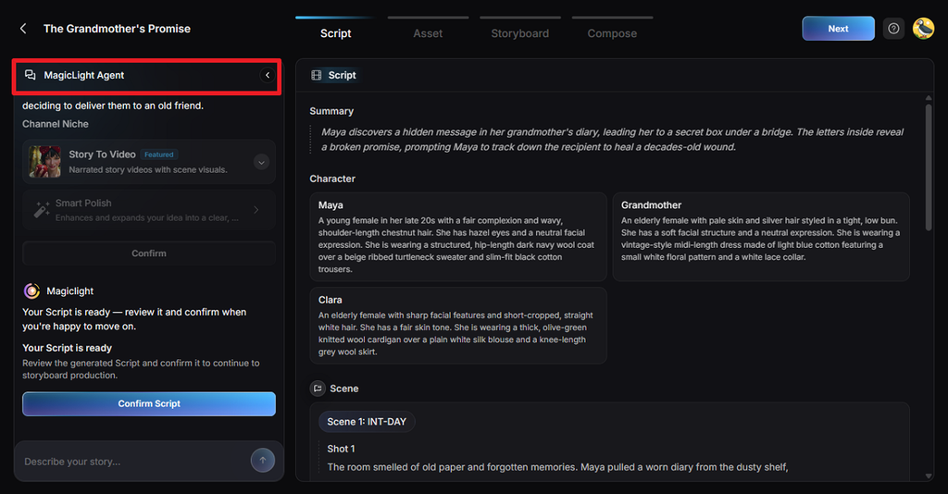Click the Script panel film icon
Image resolution: width=948 pixels, height=494 pixels.
(317, 75)
